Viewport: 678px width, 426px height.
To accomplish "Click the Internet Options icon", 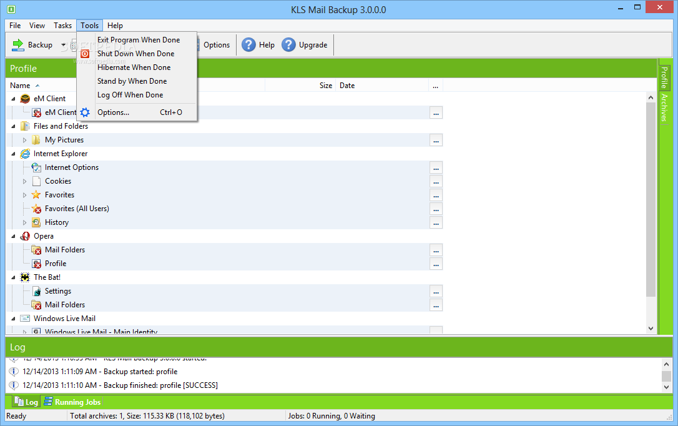I will [x=36, y=167].
